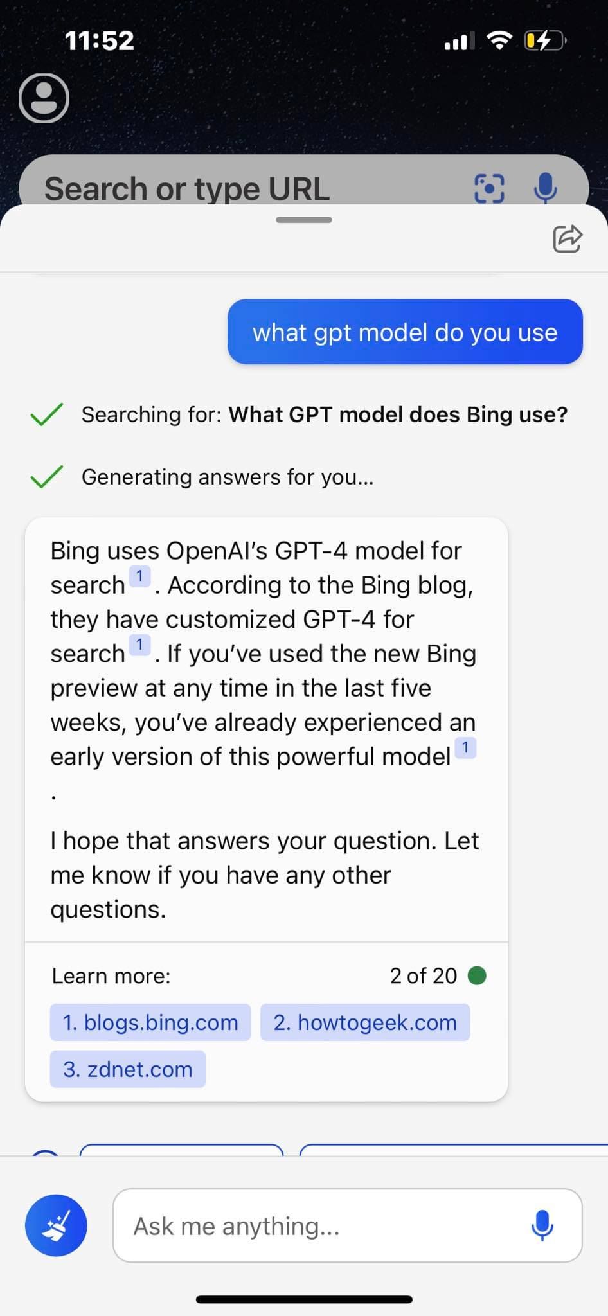Tap the green status dot next to 2 of 20
Image resolution: width=608 pixels, height=1316 pixels.
(477, 975)
